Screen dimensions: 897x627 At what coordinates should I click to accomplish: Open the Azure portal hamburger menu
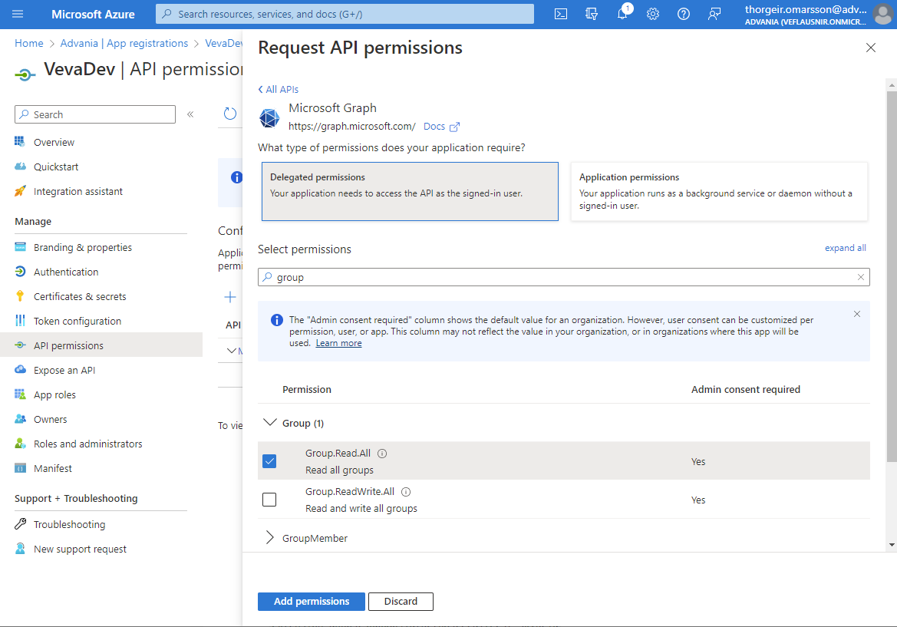pos(18,14)
